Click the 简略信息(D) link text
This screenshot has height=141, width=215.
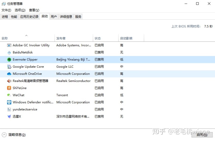coord(17,135)
